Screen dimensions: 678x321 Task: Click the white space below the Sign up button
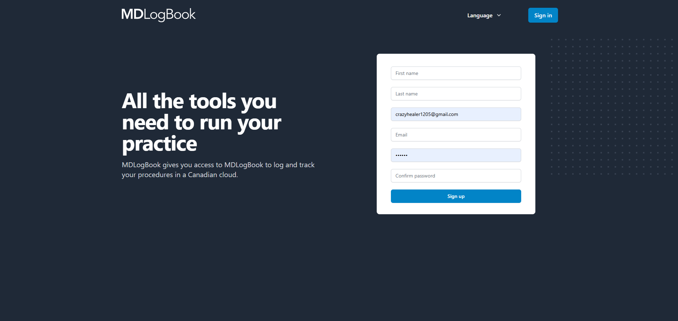click(x=456, y=209)
